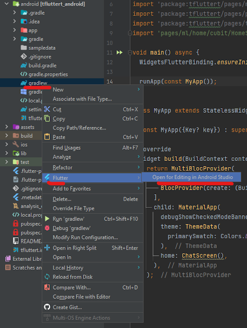Expand the .gradle folder
247x328 pixels.
tap(14, 12)
